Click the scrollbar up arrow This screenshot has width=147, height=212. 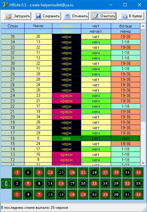pos(143,26)
